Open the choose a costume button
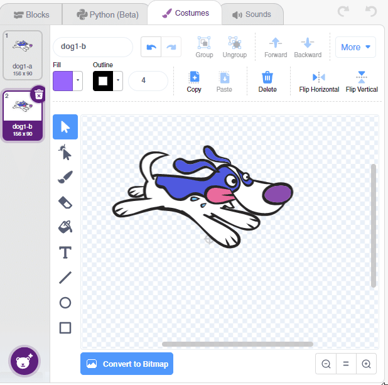 coord(24,361)
